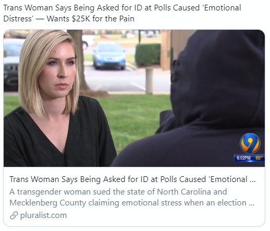
Task: Open the card title 'Trans Woman Says Being Asked for ID'
Action: [132, 179]
